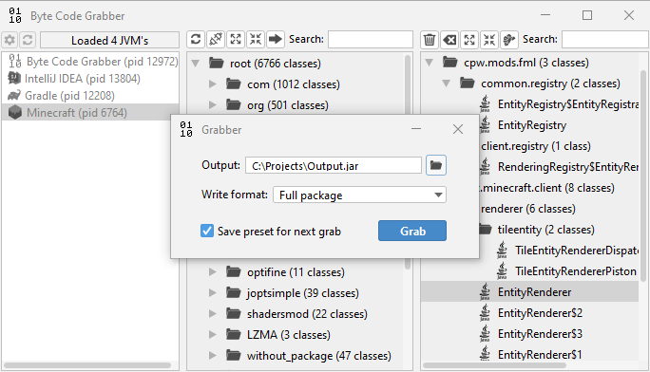Open settings gear in JVM panel
This screenshot has width=650, height=372.
(x=10, y=40)
